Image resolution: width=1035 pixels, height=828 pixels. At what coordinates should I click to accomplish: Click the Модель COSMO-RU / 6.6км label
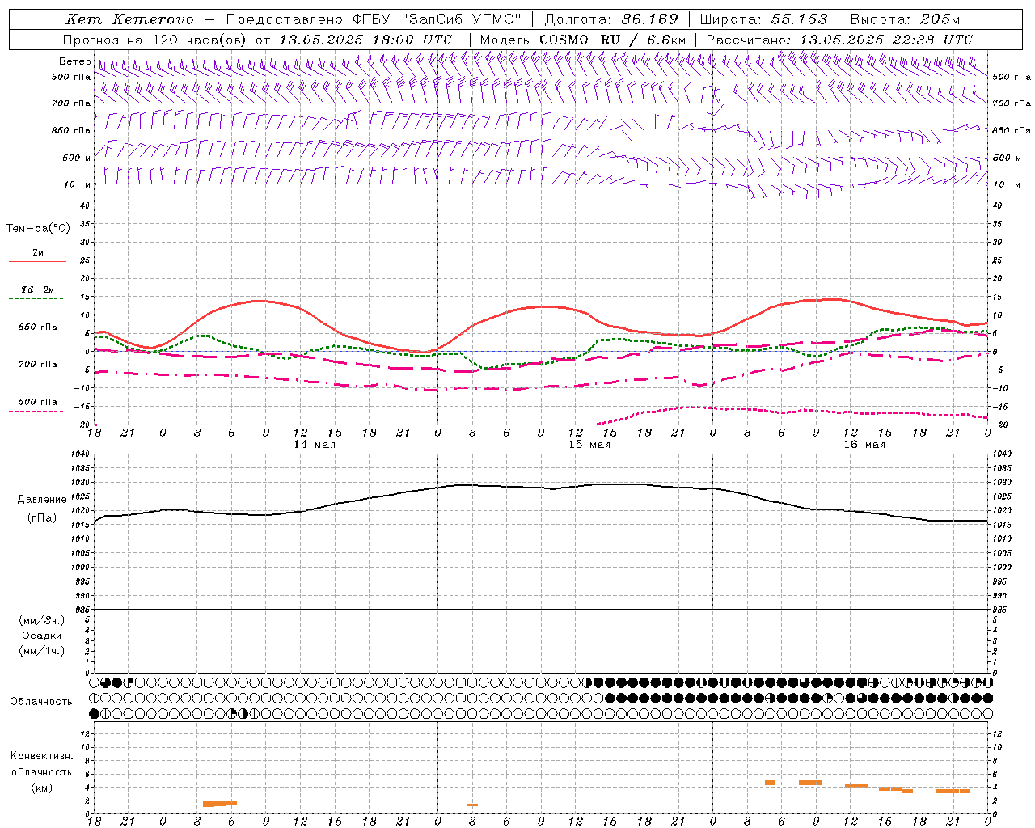pos(582,40)
